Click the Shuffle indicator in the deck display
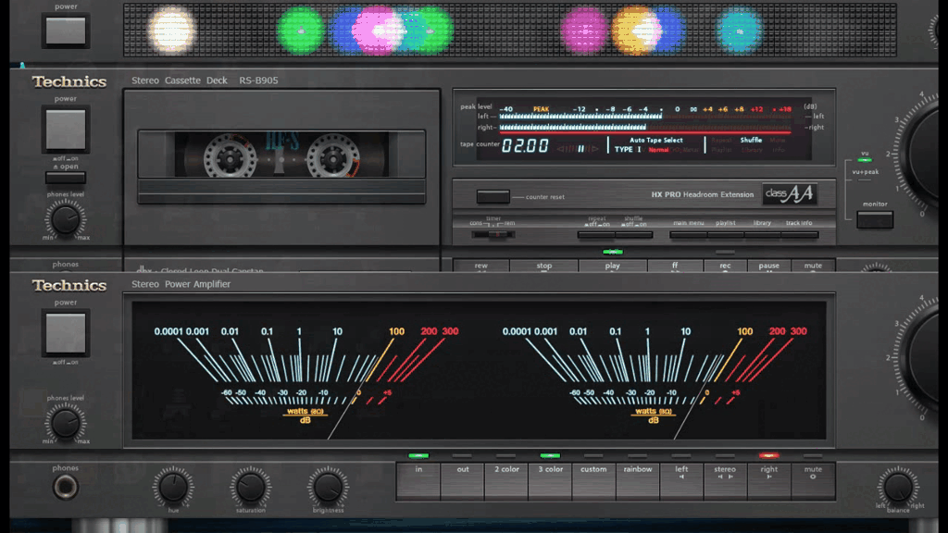The height and width of the screenshot is (533, 948). pos(751,140)
